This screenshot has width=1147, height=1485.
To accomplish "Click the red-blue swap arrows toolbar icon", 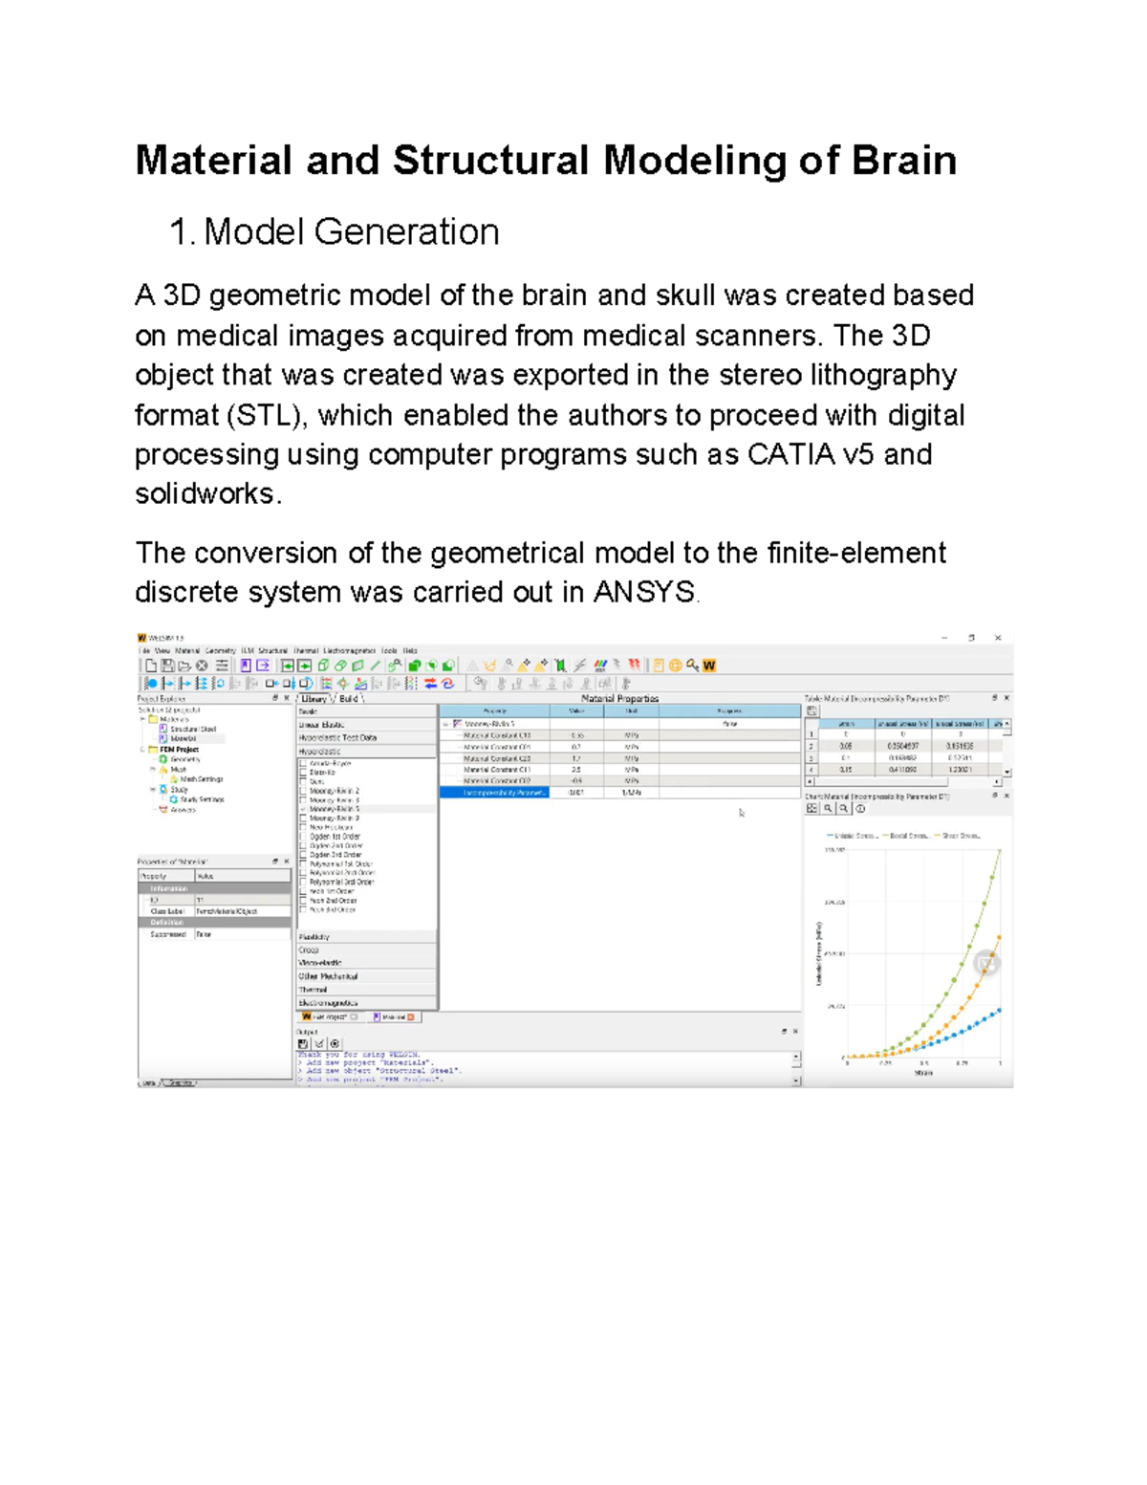I will pyautogui.click(x=430, y=682).
